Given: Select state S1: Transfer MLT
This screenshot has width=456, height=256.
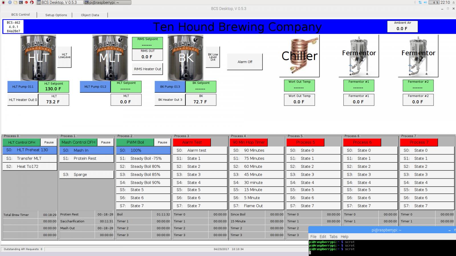Looking at the screenshot, I should pos(30,158).
